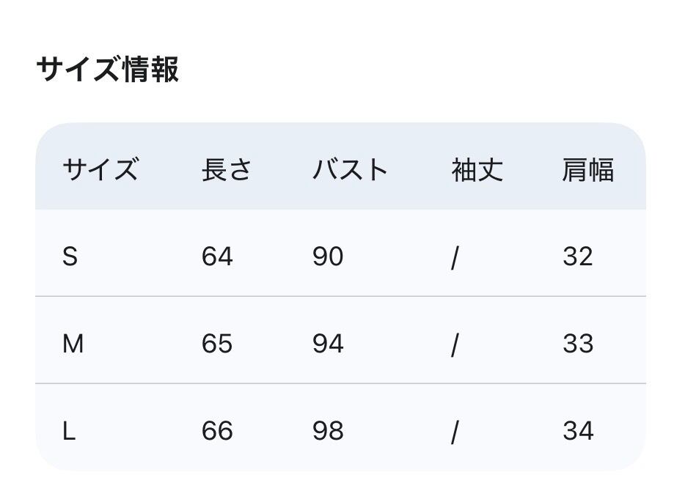Click shoulder width value 32

tap(578, 256)
